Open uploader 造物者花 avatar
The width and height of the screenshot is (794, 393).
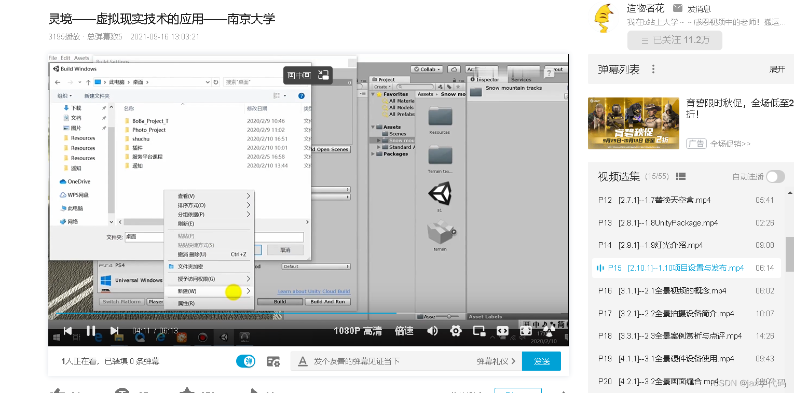(603, 18)
